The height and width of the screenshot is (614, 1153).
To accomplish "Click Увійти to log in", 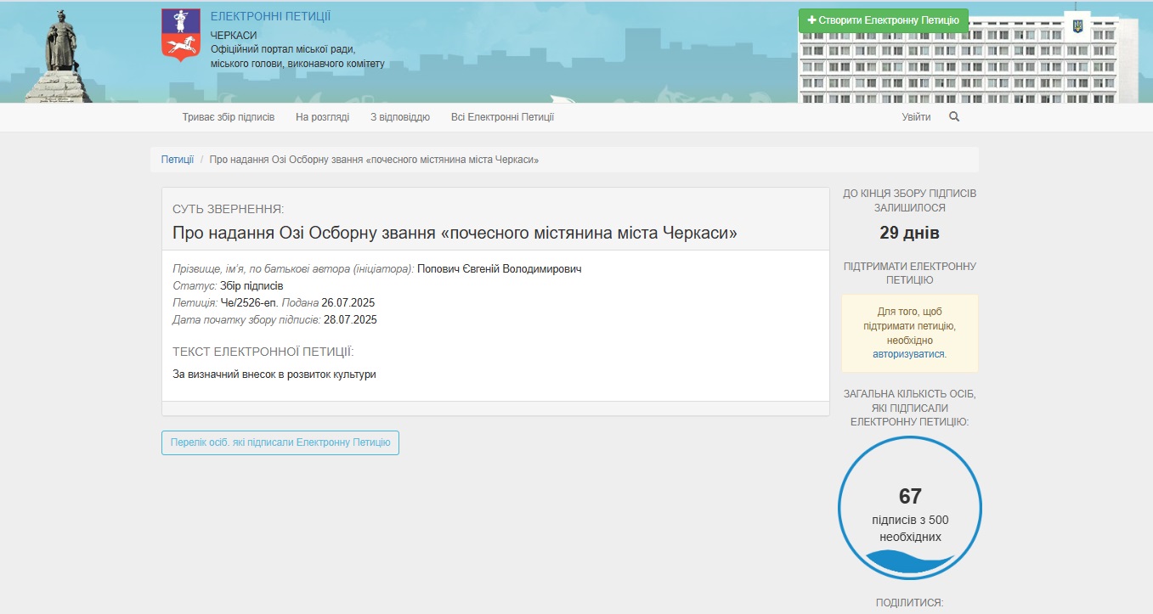I will [916, 117].
